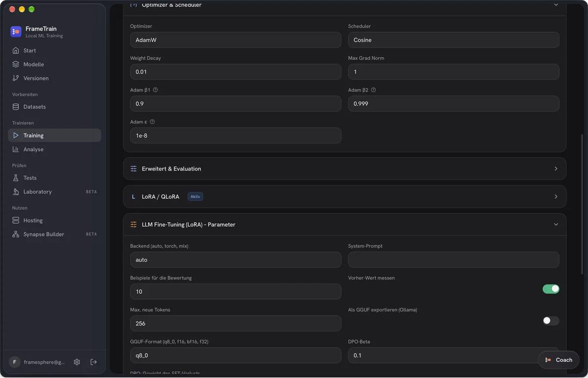This screenshot has width=588, height=378.
Task: Open the Synapse Builder beta page
Action: coord(54,234)
